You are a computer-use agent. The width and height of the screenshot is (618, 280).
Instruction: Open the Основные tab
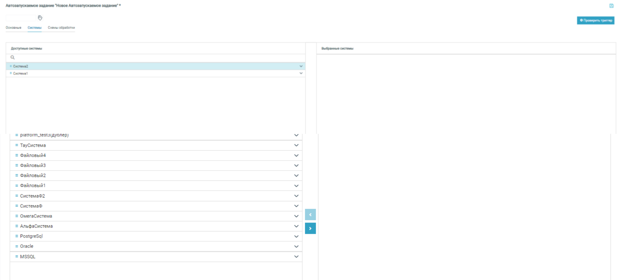click(13, 28)
